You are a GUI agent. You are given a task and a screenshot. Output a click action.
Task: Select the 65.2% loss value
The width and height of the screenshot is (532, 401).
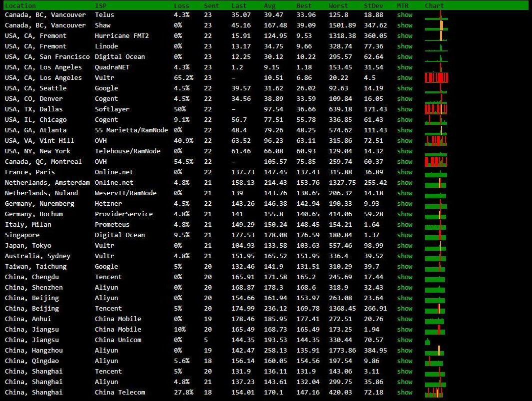pyautogui.click(x=183, y=78)
